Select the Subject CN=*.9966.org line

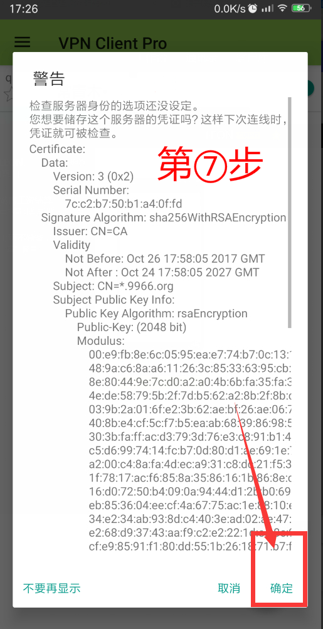113,286
